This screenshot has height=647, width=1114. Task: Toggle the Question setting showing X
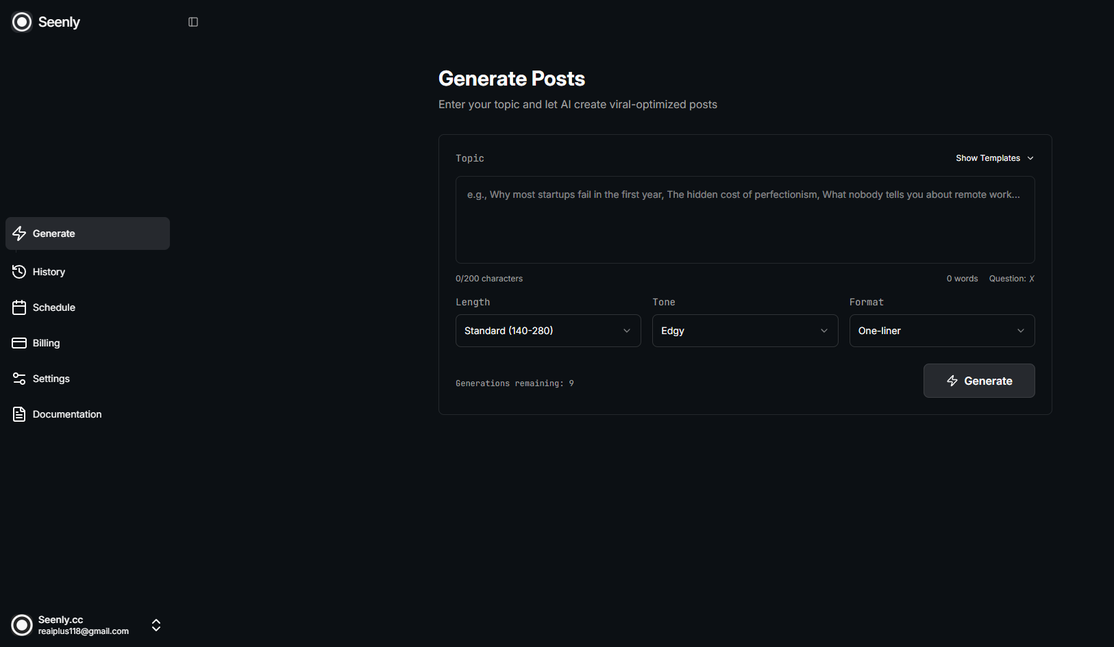[x=1011, y=278]
